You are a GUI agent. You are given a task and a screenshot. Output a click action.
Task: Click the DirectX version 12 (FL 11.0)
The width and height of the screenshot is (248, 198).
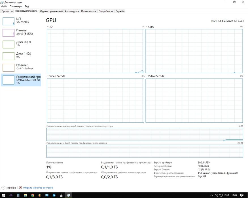[204, 169]
